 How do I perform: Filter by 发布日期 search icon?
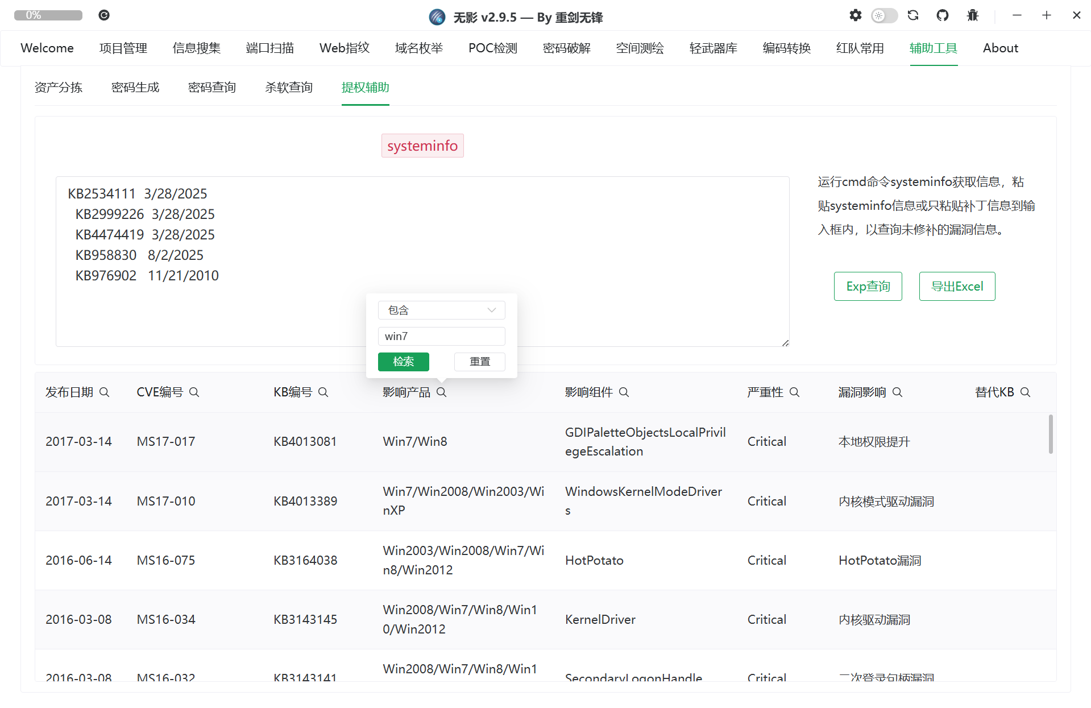105,392
